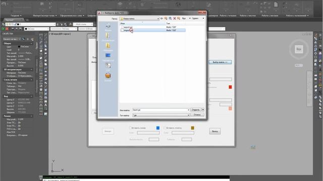Select the Linear Dimension tool at top of dimension toolbar
Viewport: 323px width, 181px height.
click(x=41, y=35)
